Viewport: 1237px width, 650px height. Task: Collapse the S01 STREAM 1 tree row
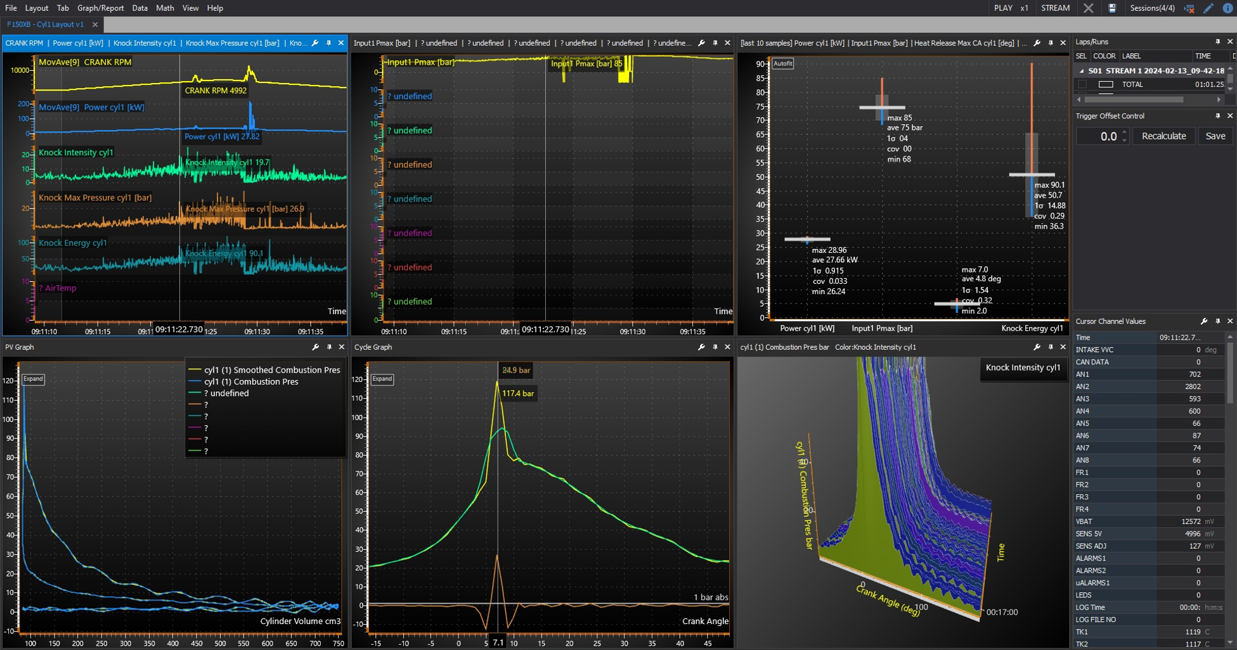tap(1082, 71)
